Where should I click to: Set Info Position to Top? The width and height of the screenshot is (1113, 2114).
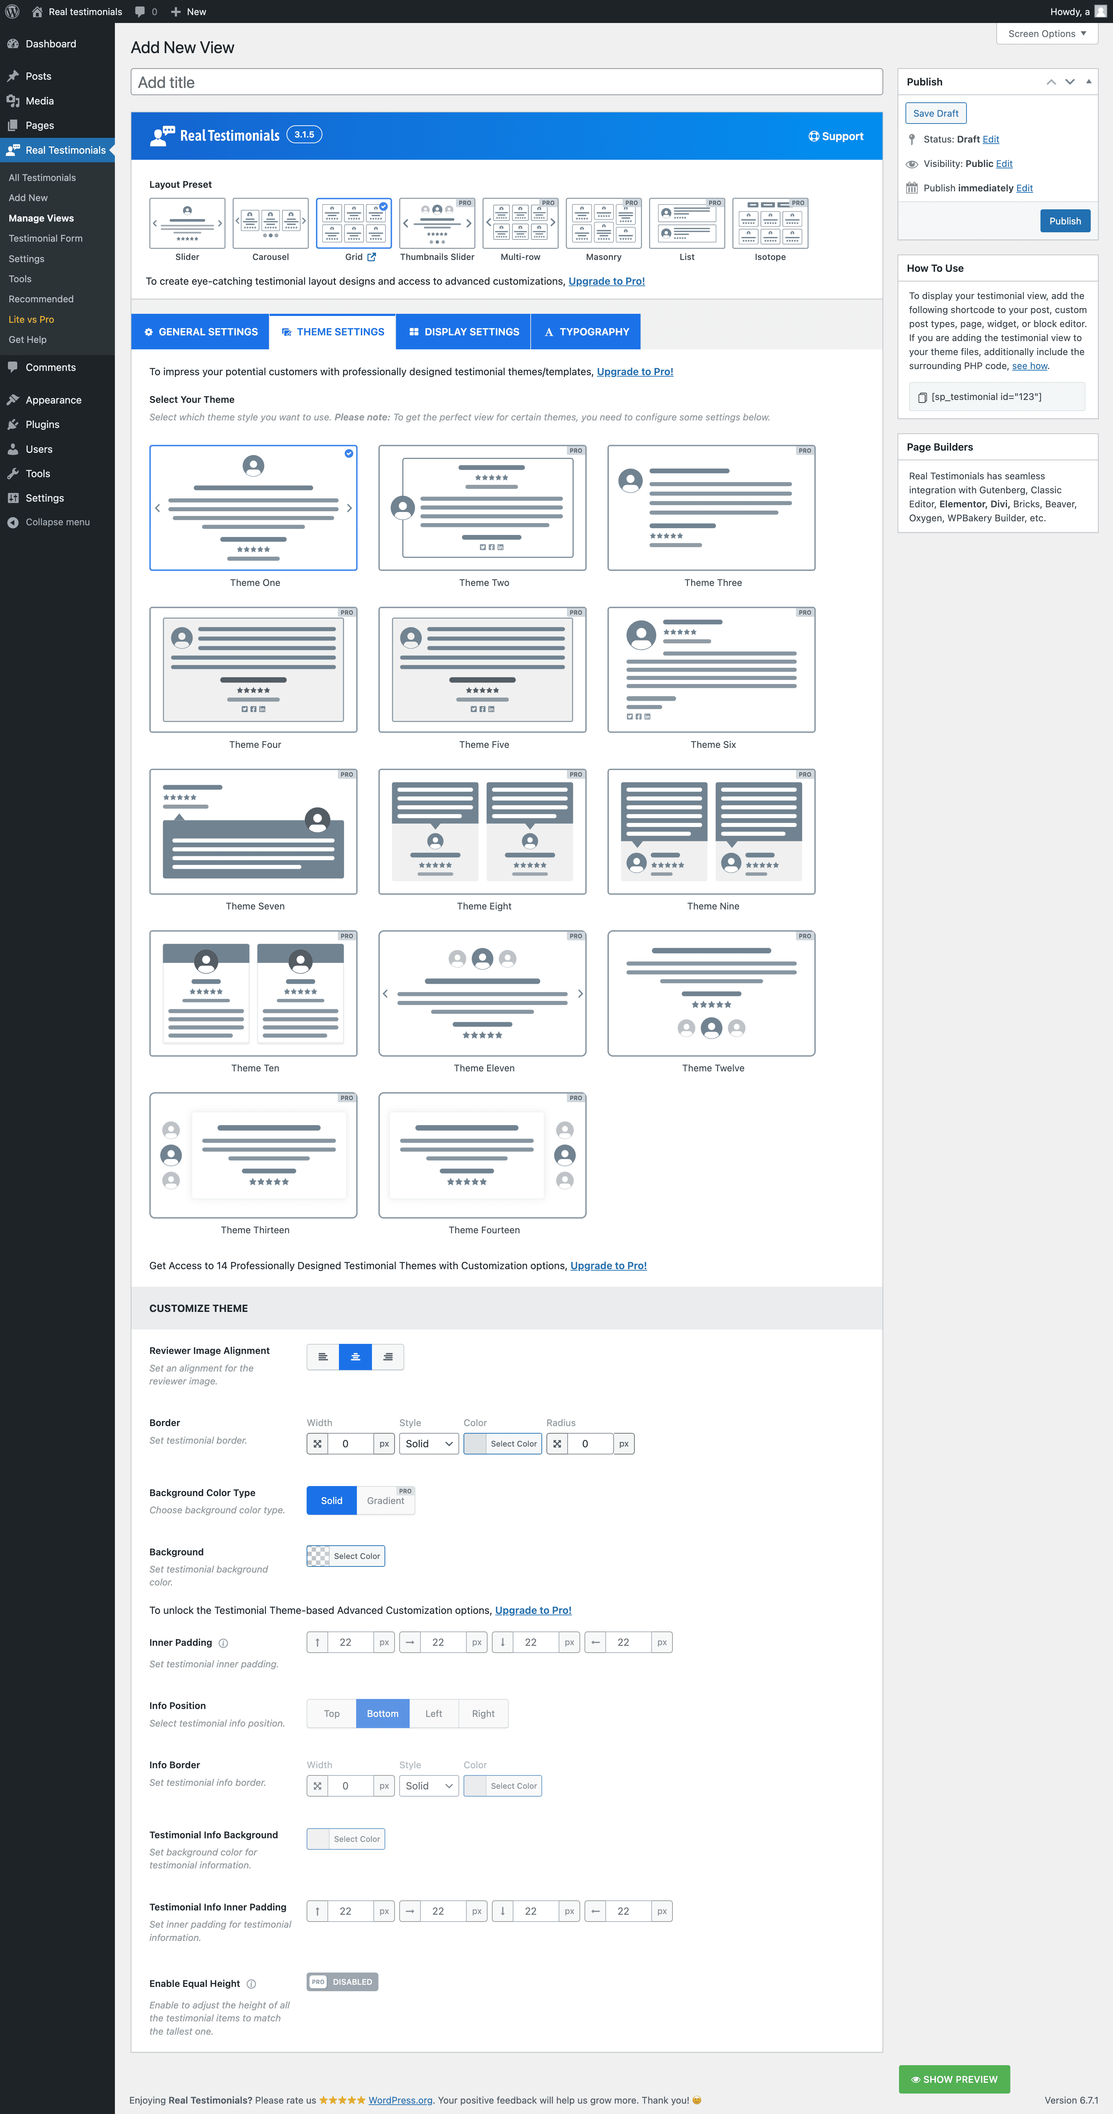point(332,1714)
